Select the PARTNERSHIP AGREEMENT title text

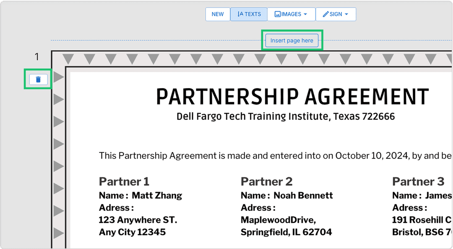point(292,97)
